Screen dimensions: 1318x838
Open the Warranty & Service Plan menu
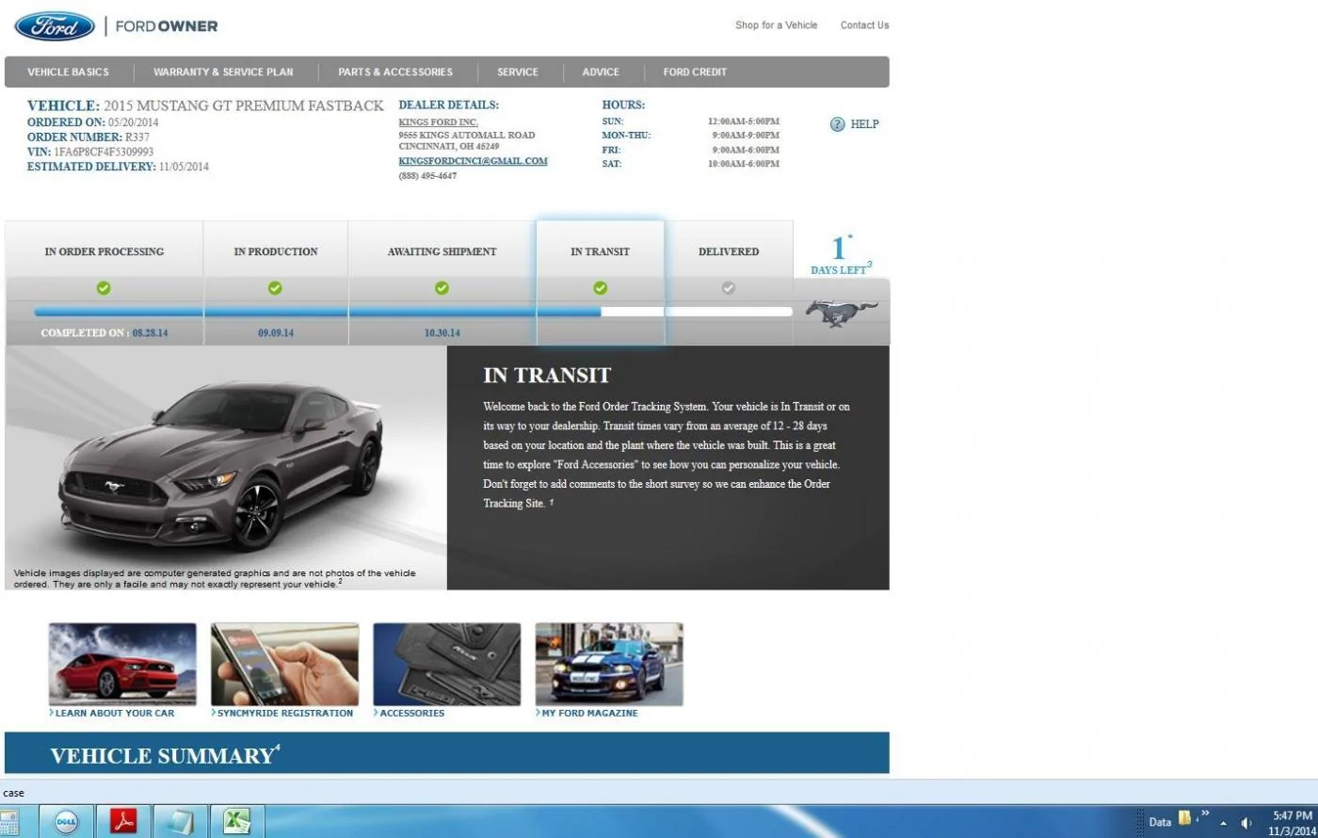tap(223, 72)
